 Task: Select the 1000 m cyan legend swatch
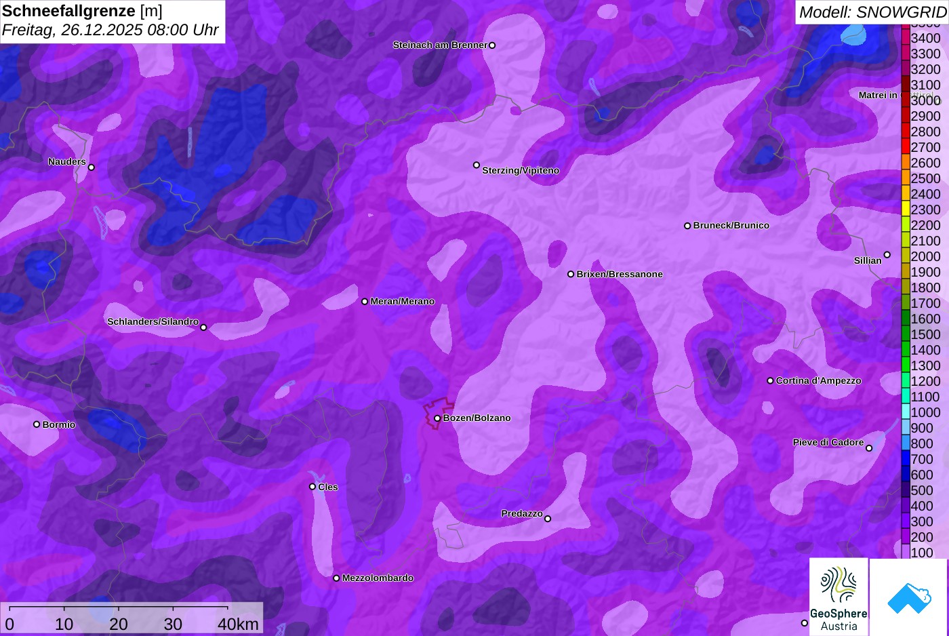click(906, 412)
